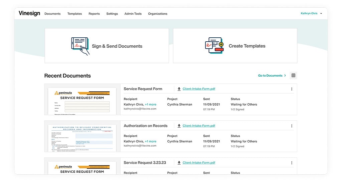This screenshot has height=182, width=342.
Task: Expand '+1 more' recipients on Authorization on Records
Action: (x=151, y=141)
